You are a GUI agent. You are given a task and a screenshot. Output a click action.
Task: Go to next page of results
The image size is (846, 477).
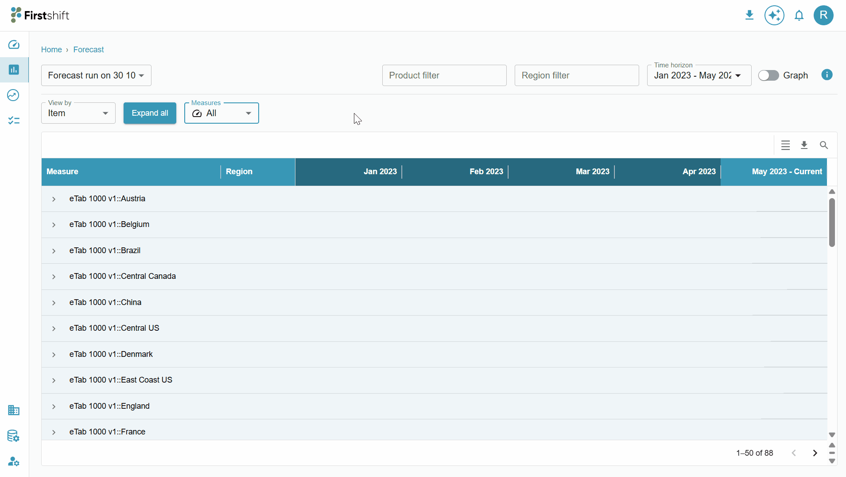pos(815,453)
